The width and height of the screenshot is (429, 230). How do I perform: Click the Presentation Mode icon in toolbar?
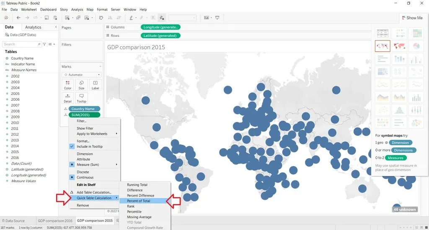[x=217, y=18]
